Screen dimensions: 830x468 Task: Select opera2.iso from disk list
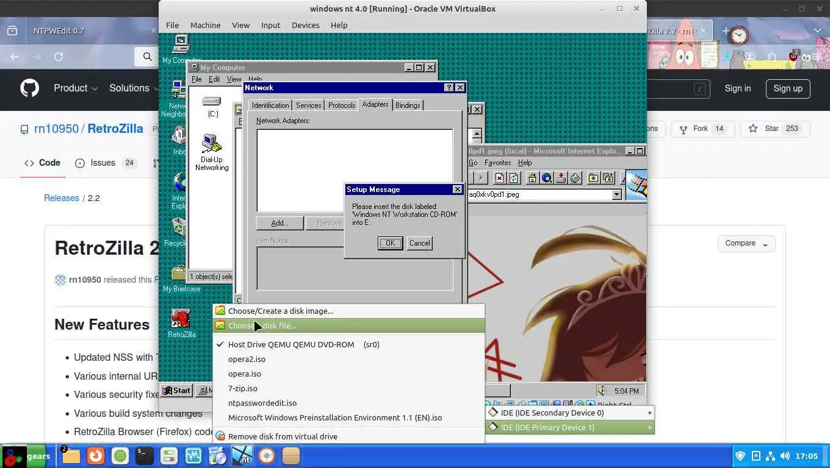348,359
